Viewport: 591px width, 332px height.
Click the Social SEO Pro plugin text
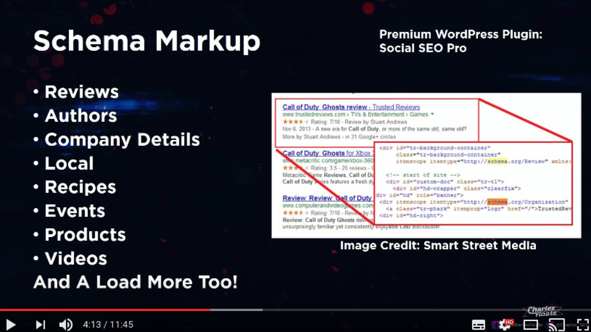(x=423, y=48)
